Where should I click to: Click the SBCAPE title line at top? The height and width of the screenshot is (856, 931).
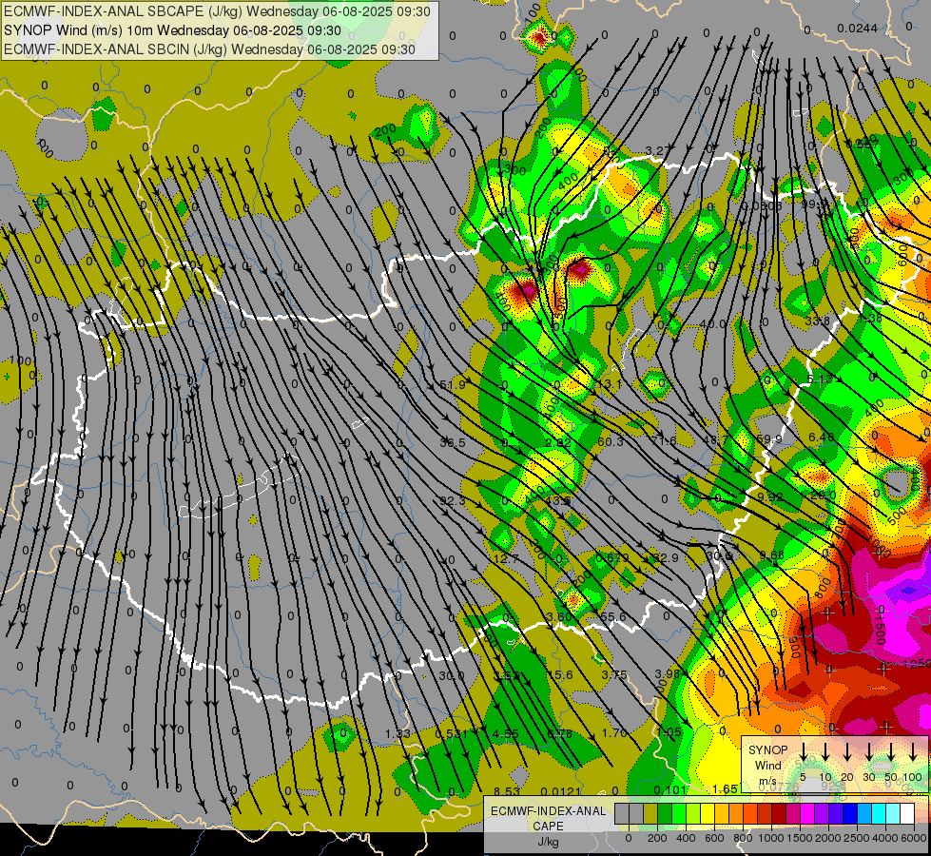click(x=217, y=11)
